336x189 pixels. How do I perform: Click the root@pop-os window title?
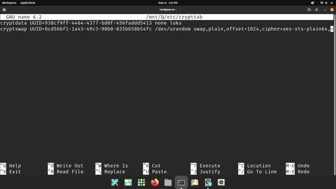pyautogui.click(x=168, y=9)
